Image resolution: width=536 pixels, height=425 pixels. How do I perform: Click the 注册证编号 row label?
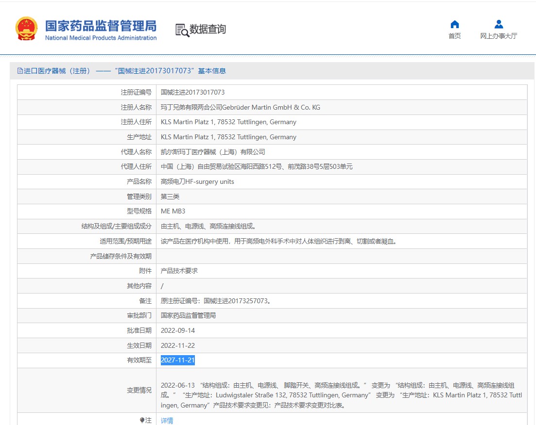point(136,92)
